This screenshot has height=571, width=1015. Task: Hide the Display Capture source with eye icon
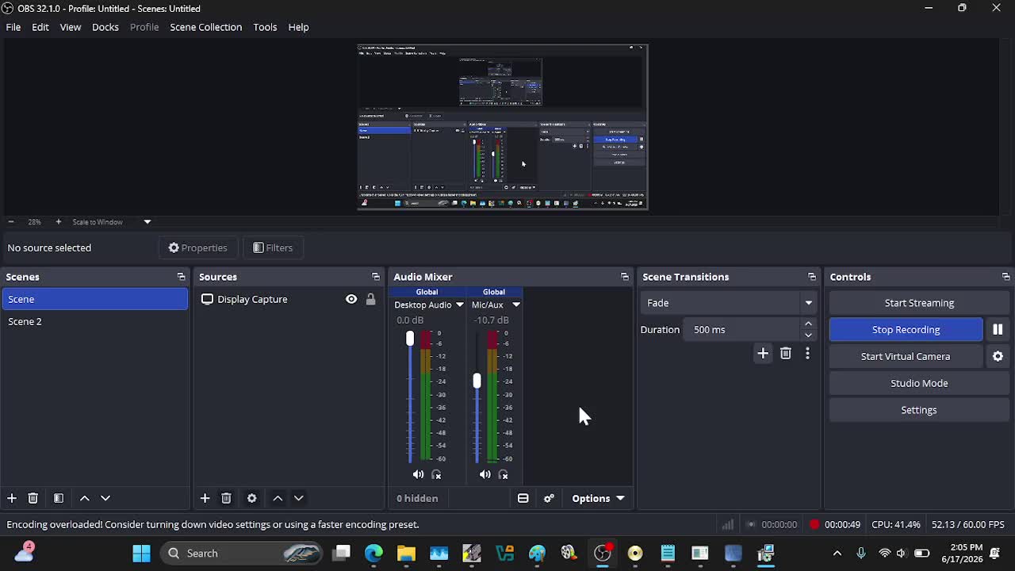351,299
